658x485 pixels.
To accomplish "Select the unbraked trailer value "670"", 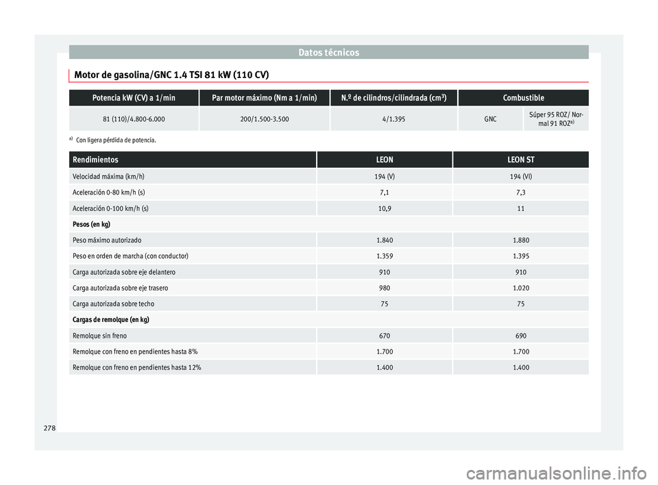I will click(385, 336).
